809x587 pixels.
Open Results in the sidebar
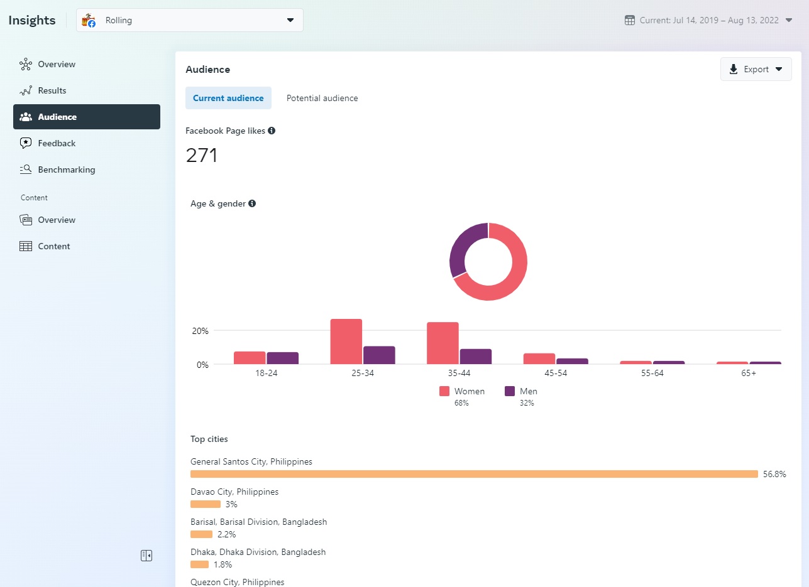(87, 90)
